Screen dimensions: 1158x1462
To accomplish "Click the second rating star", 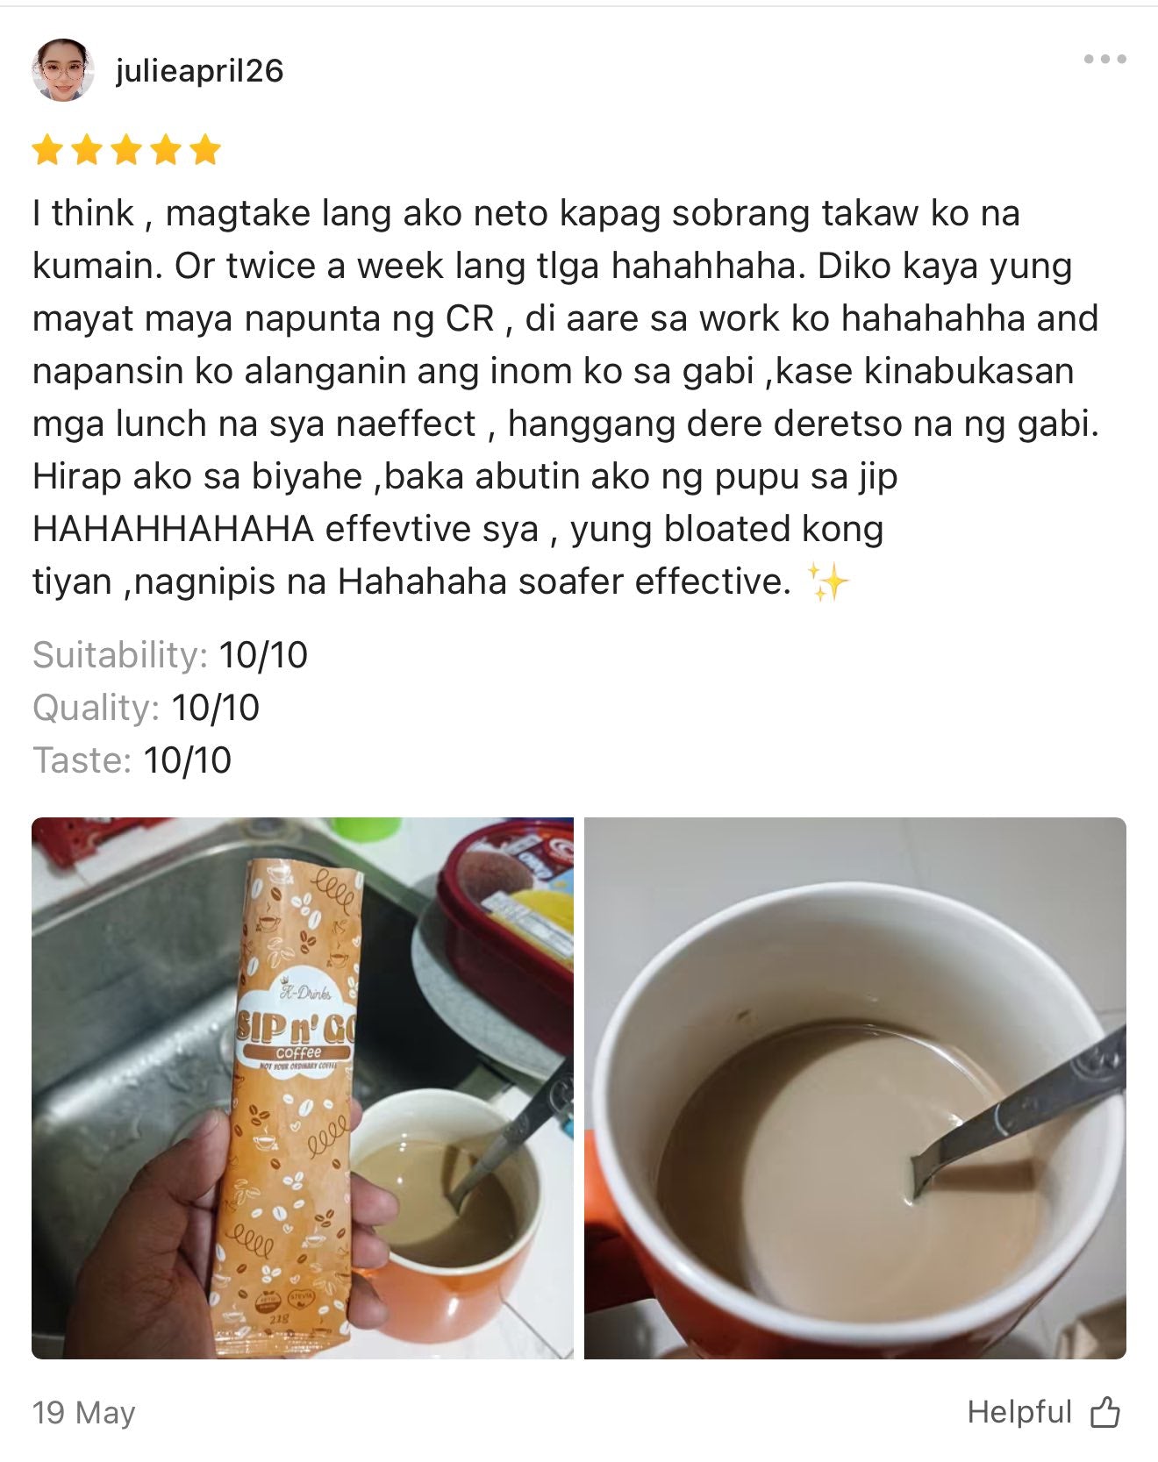I will click(x=87, y=150).
